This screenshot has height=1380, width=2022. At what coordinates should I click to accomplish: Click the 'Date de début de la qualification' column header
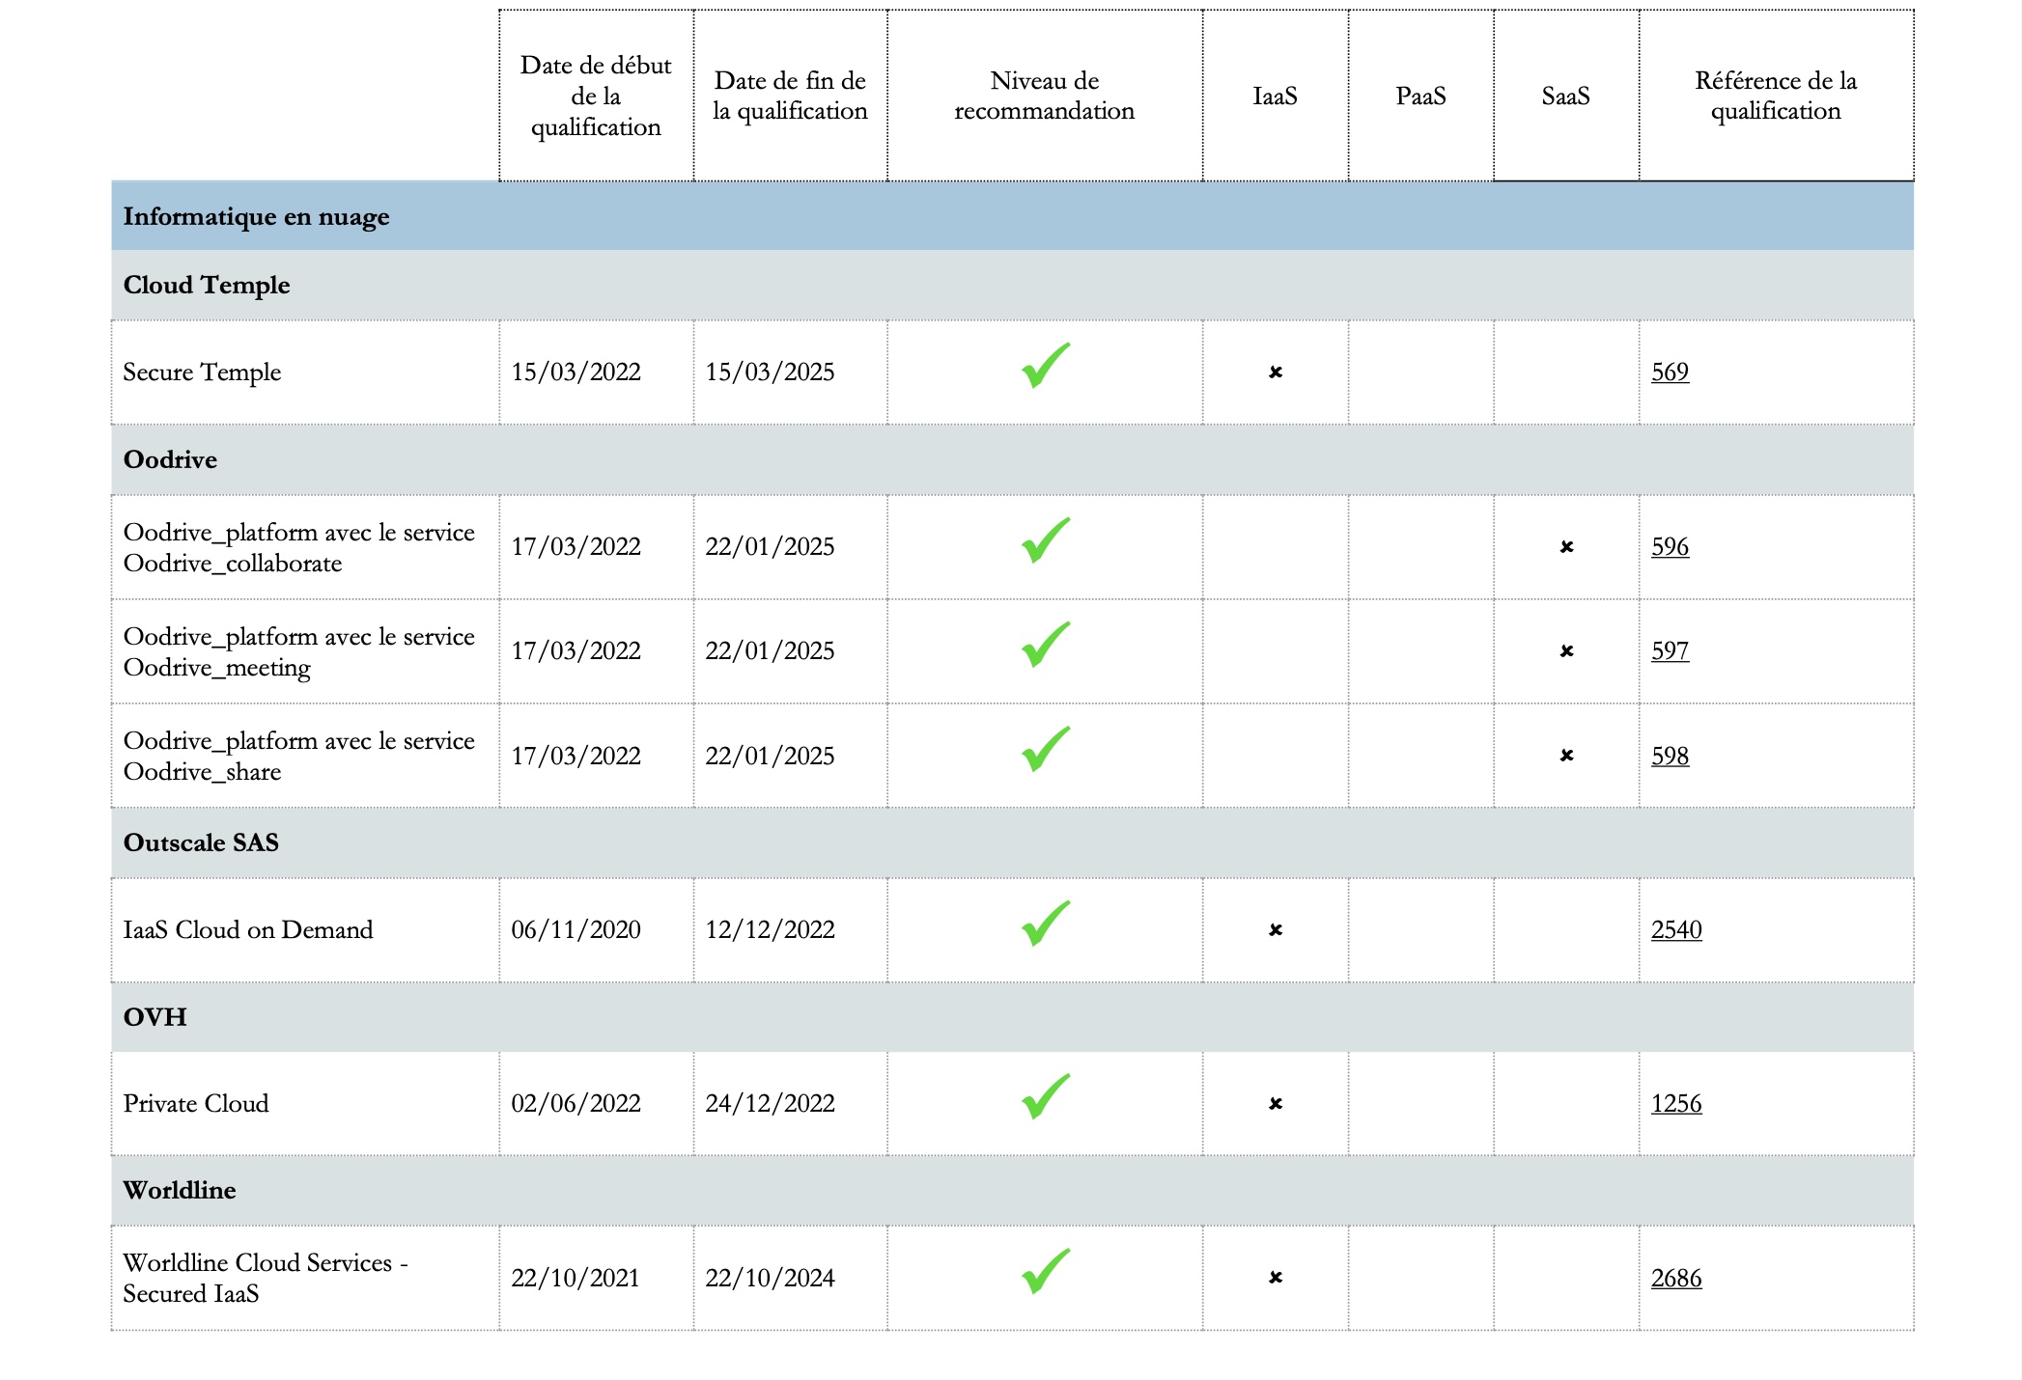click(x=596, y=96)
